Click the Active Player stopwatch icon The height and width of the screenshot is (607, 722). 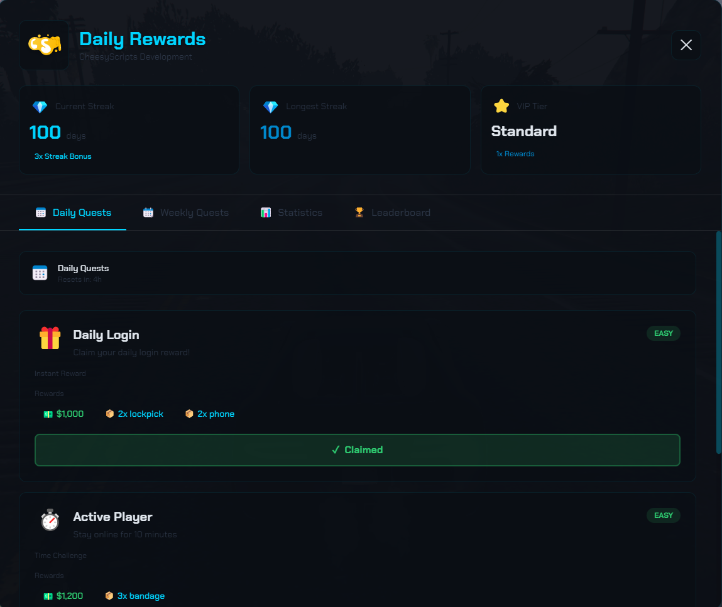[x=50, y=520]
